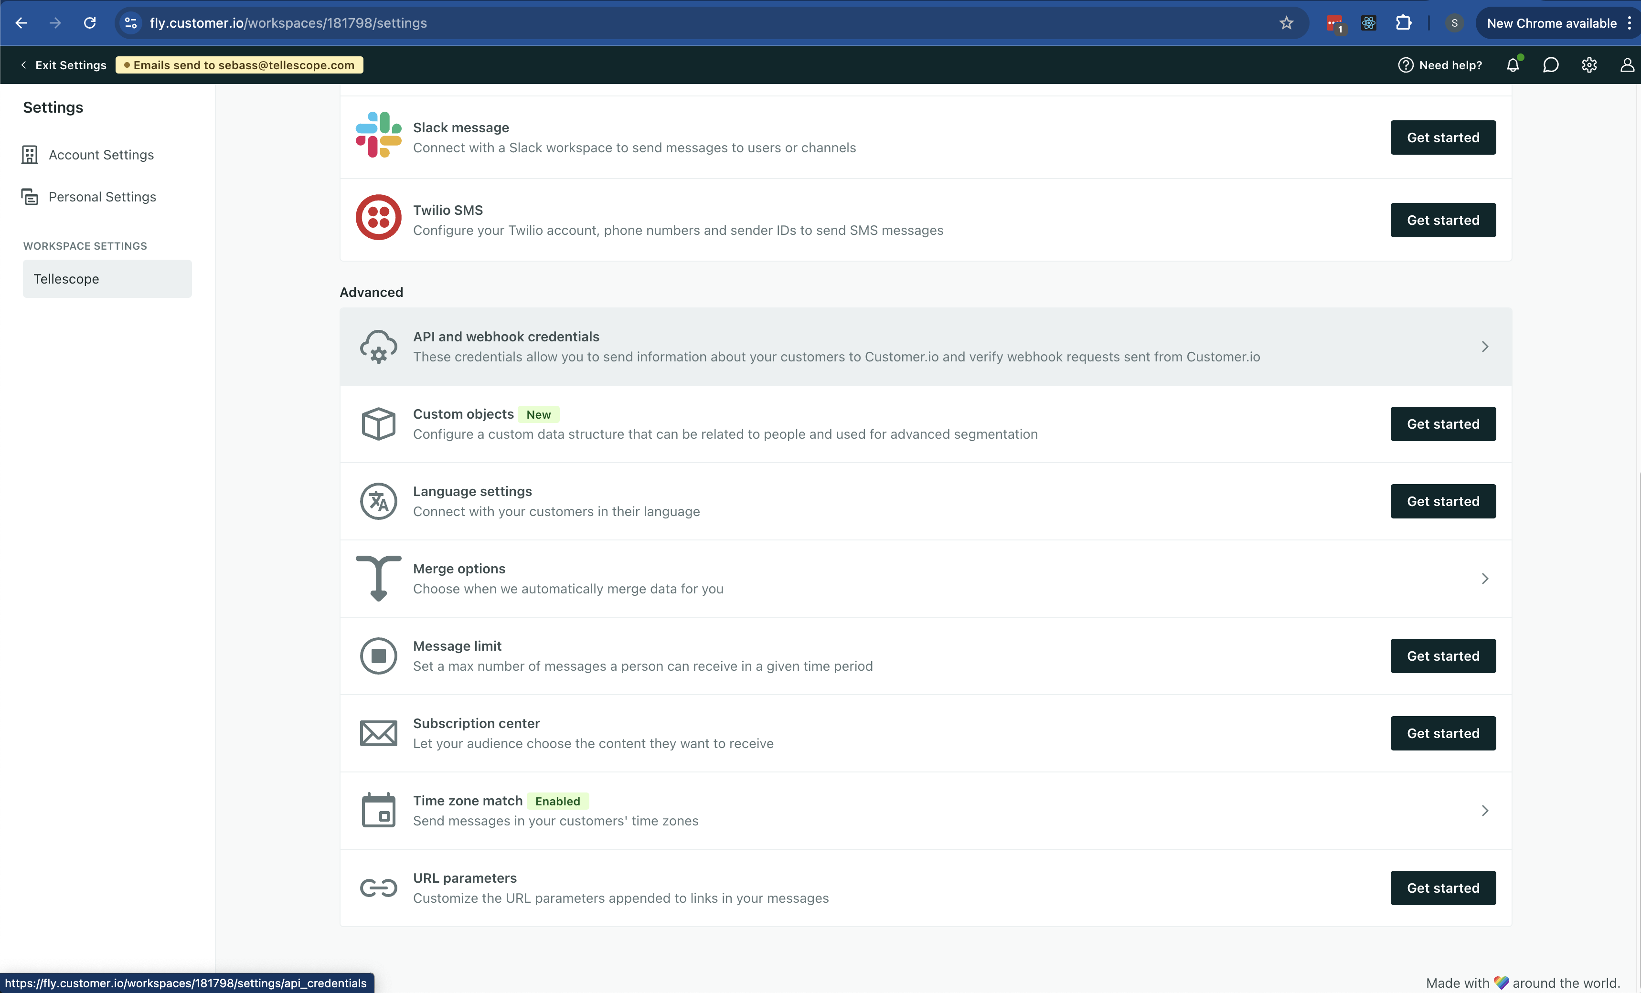The width and height of the screenshot is (1641, 993).
Task: Click the Advanced section heading
Action: [372, 292]
